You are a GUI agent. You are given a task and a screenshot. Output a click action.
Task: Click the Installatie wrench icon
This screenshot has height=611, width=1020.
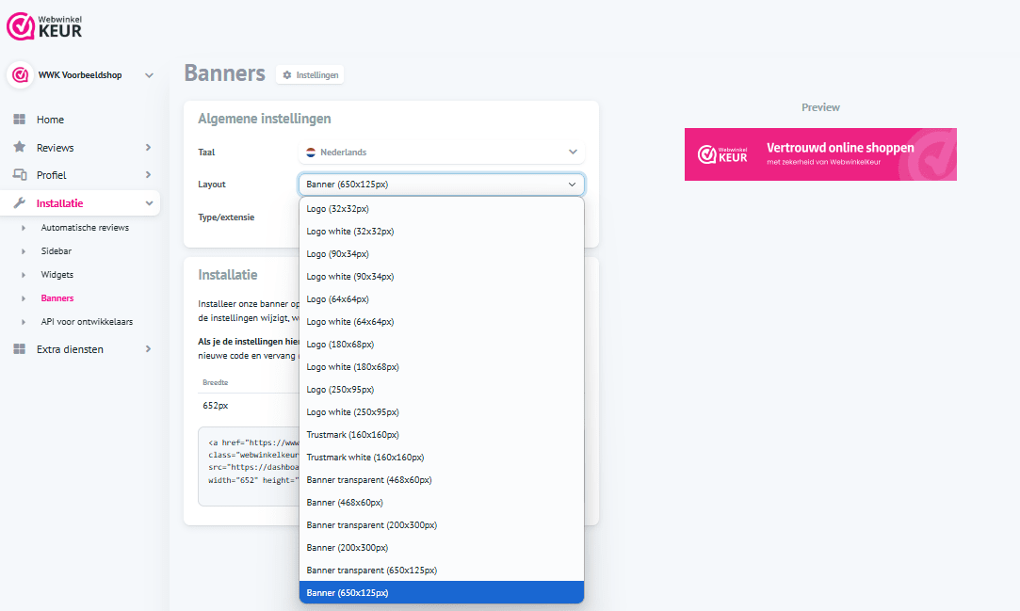click(19, 203)
